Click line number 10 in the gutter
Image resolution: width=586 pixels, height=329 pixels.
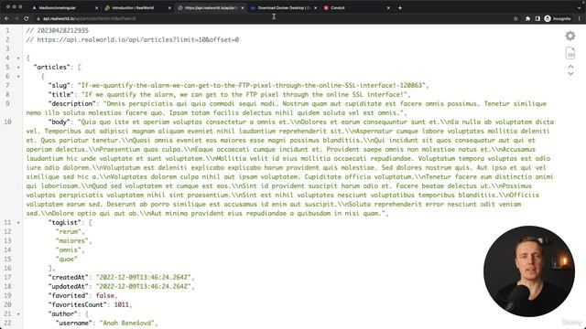(8, 122)
